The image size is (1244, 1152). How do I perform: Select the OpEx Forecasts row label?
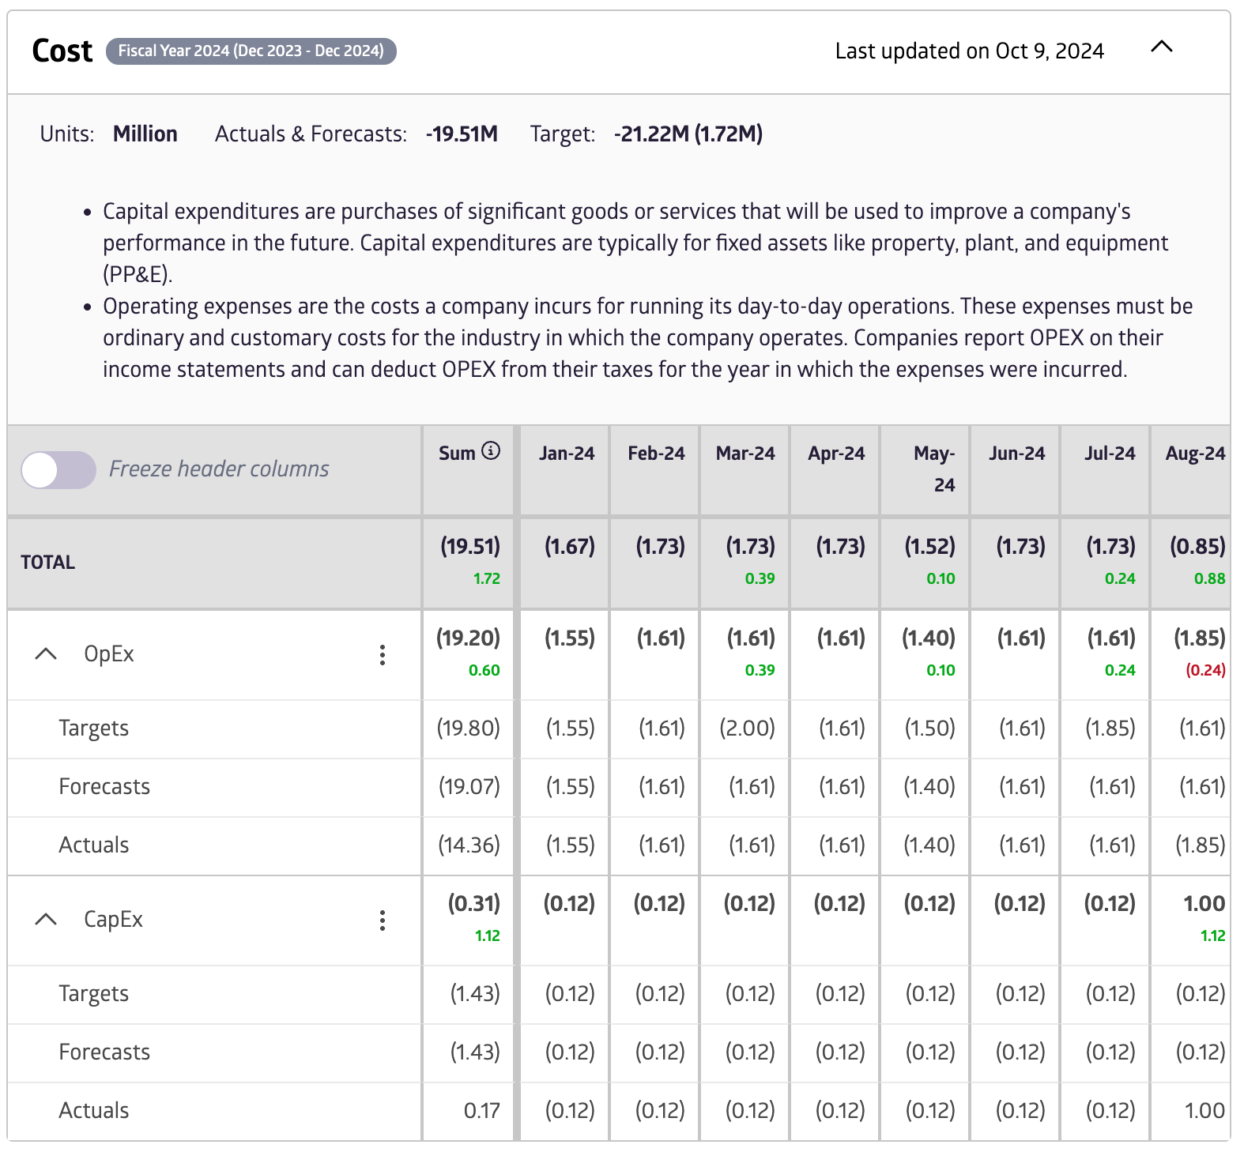[x=104, y=787]
